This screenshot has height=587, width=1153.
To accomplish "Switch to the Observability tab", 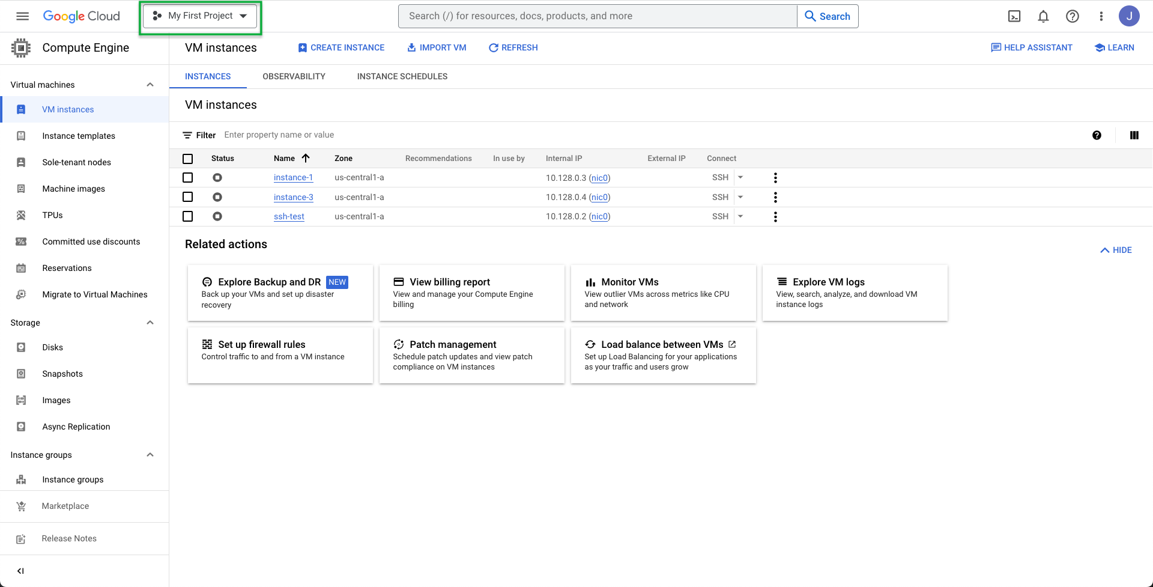I will pos(294,76).
